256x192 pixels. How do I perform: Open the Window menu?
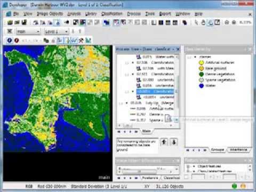(x=183, y=14)
